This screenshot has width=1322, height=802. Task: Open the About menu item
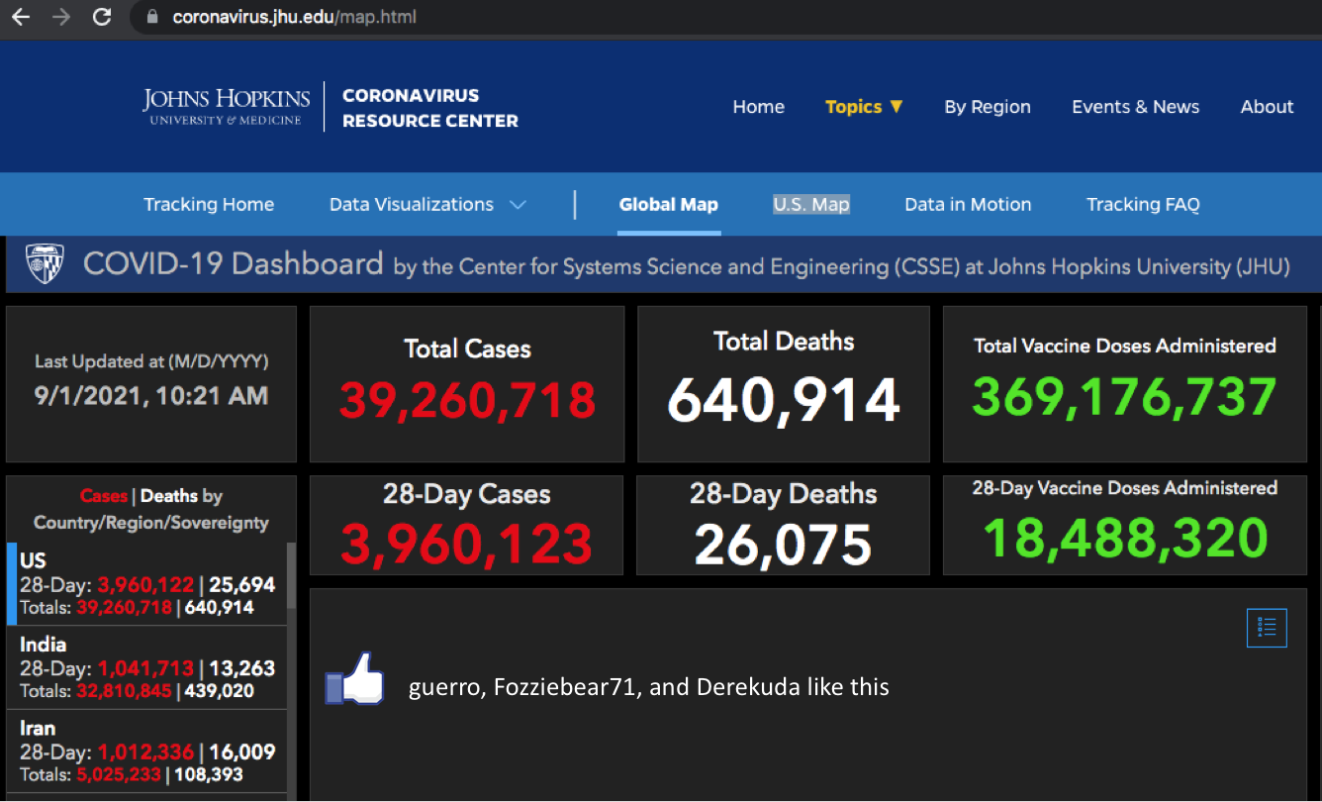tap(1268, 107)
